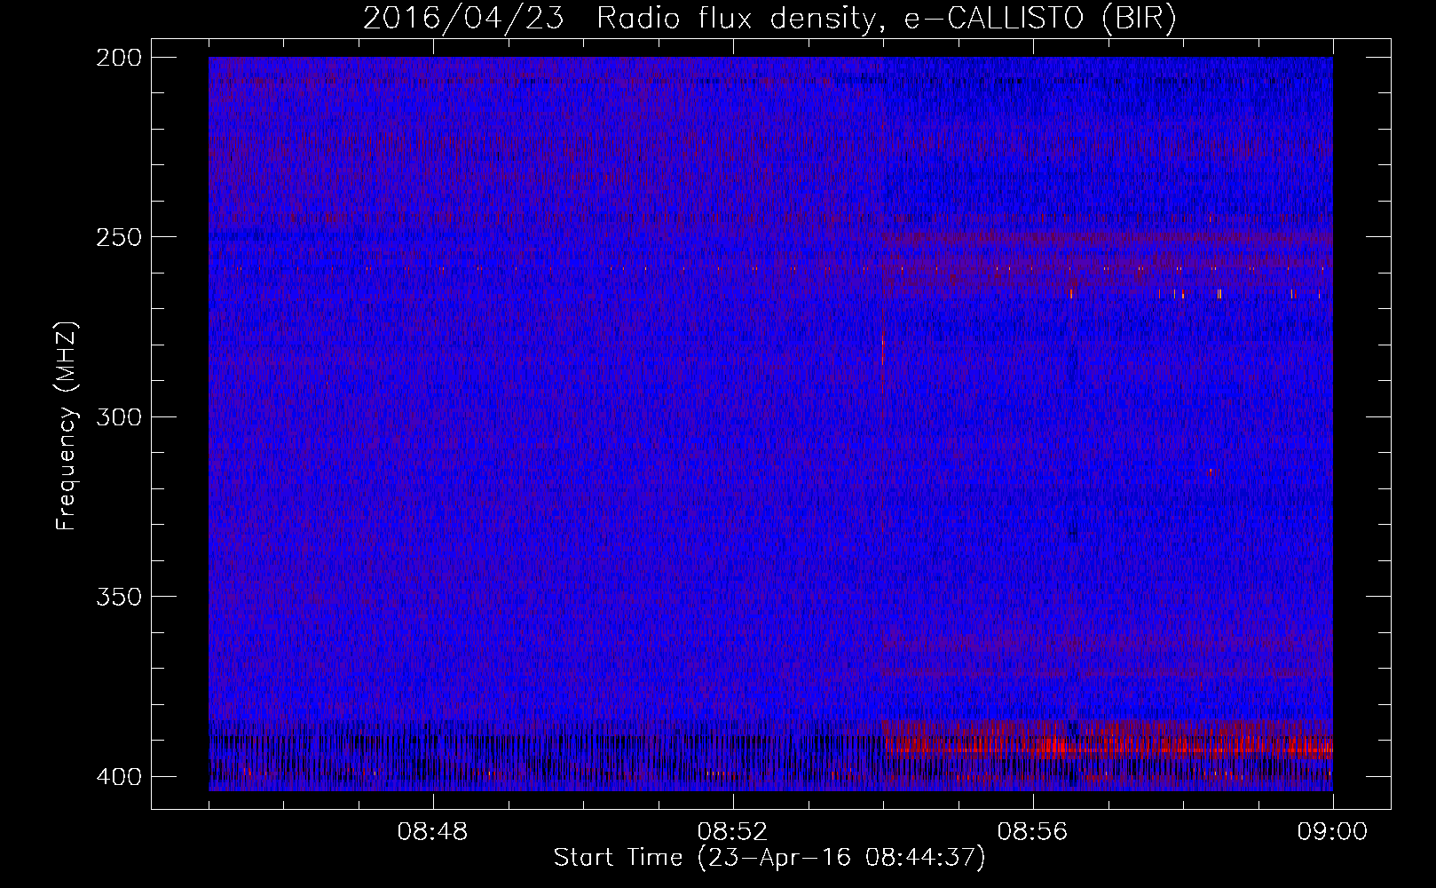
Task: Click the 300 frequency tick label
Action: 118,416
